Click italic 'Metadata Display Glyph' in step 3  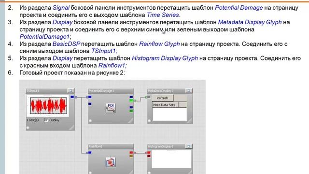(250, 22)
